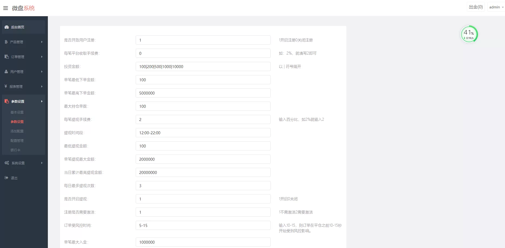Click the 退出 logout icon
The image size is (505, 248).
(x=6, y=178)
